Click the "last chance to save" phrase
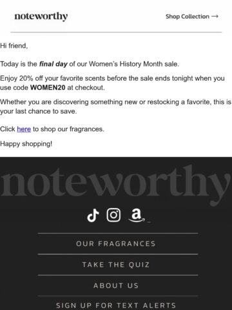Image resolution: width=232 pixels, height=310 pixels. tap(46, 111)
